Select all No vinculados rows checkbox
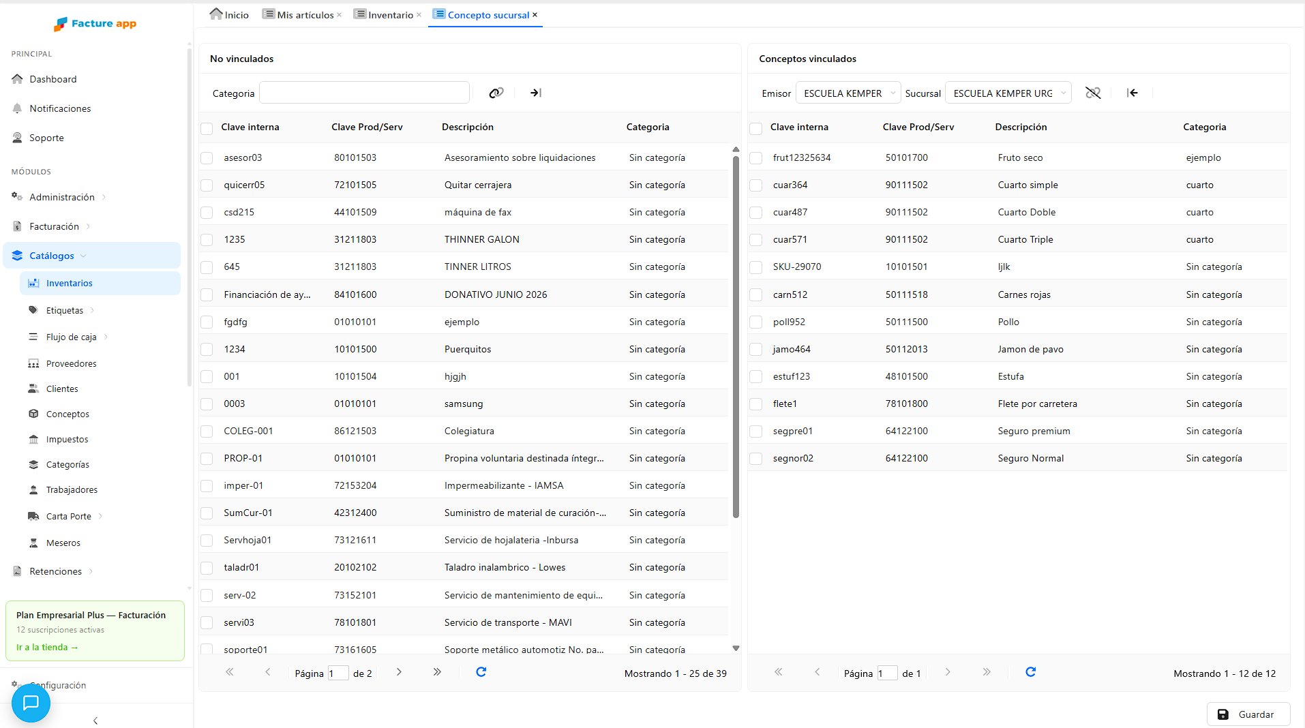The image size is (1305, 728). tap(207, 128)
